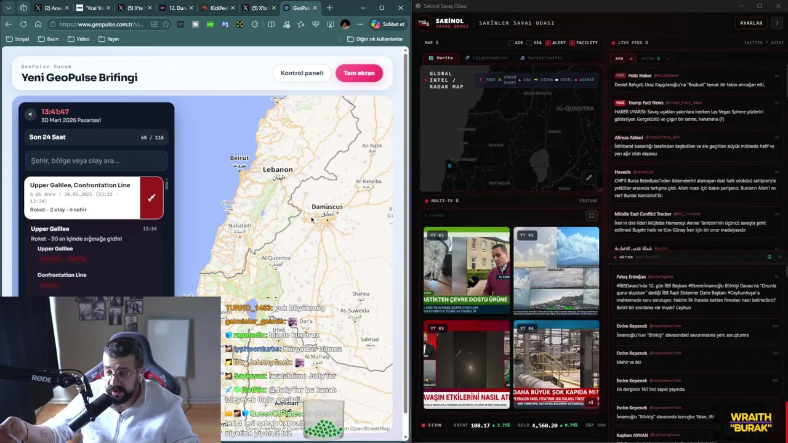The width and height of the screenshot is (788, 443).
Task: Expand Multi-TV to fullscreen icon
Action: (592, 216)
